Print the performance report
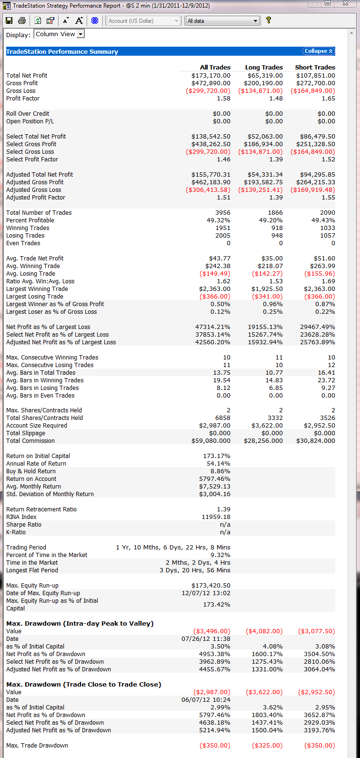This screenshot has height=758, width=360. 21,20
